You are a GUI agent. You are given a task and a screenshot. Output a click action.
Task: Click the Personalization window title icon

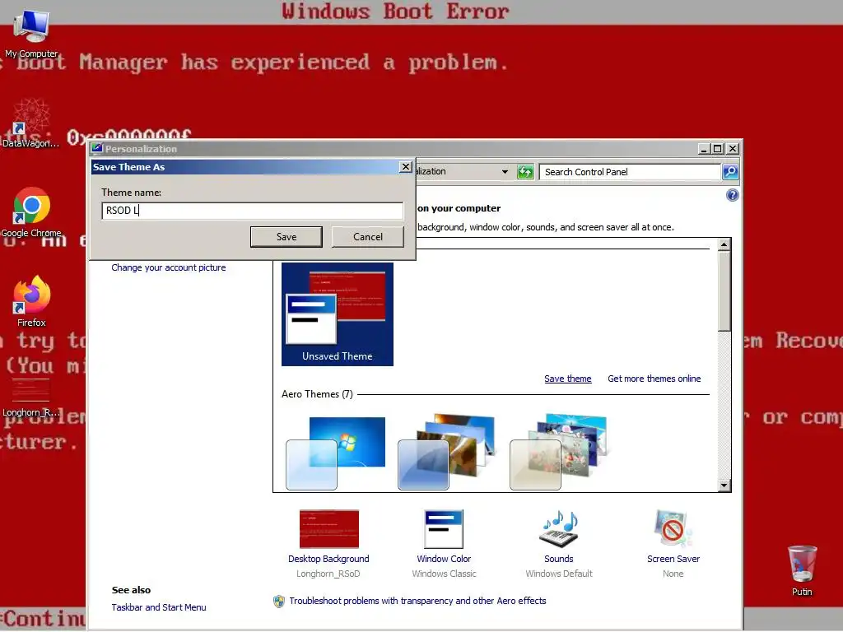[x=97, y=148]
